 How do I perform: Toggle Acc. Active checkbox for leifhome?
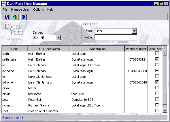(x=157, y=70)
